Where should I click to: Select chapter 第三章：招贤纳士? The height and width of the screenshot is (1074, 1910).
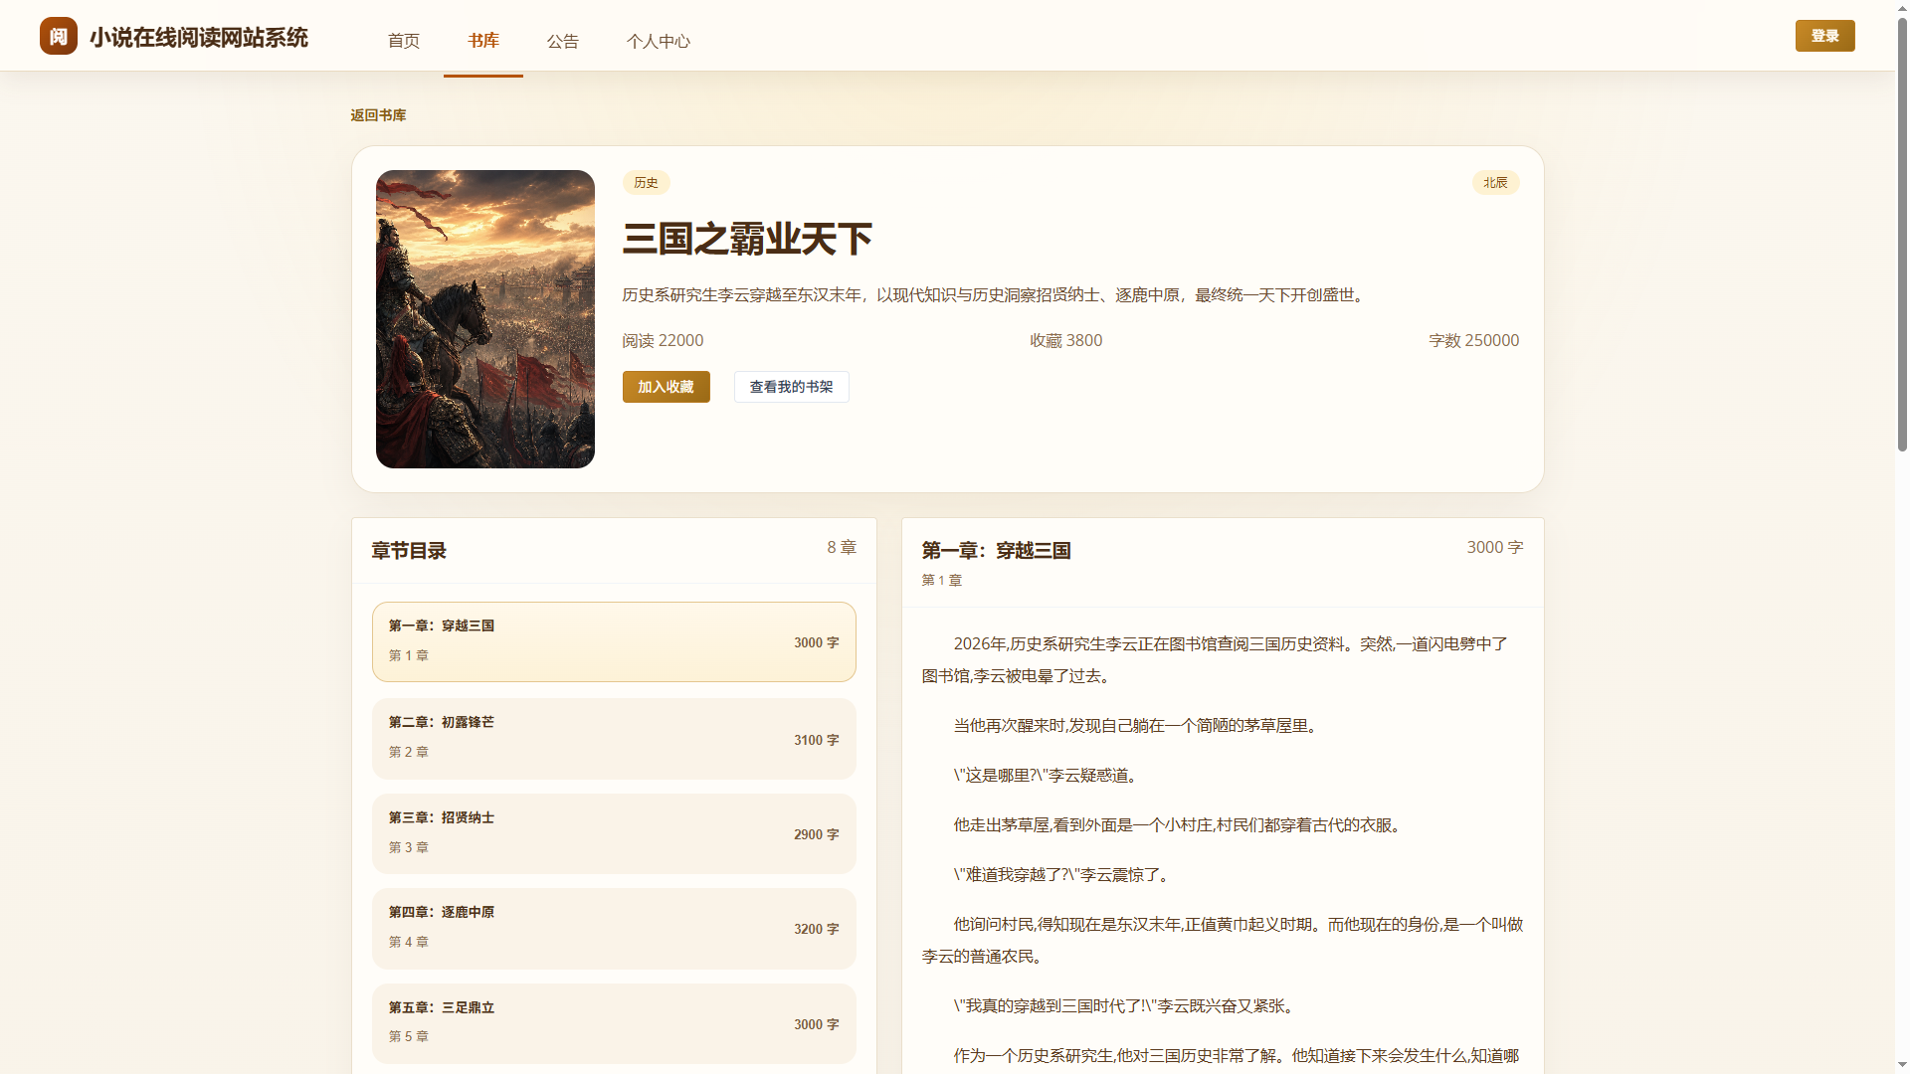tap(614, 833)
